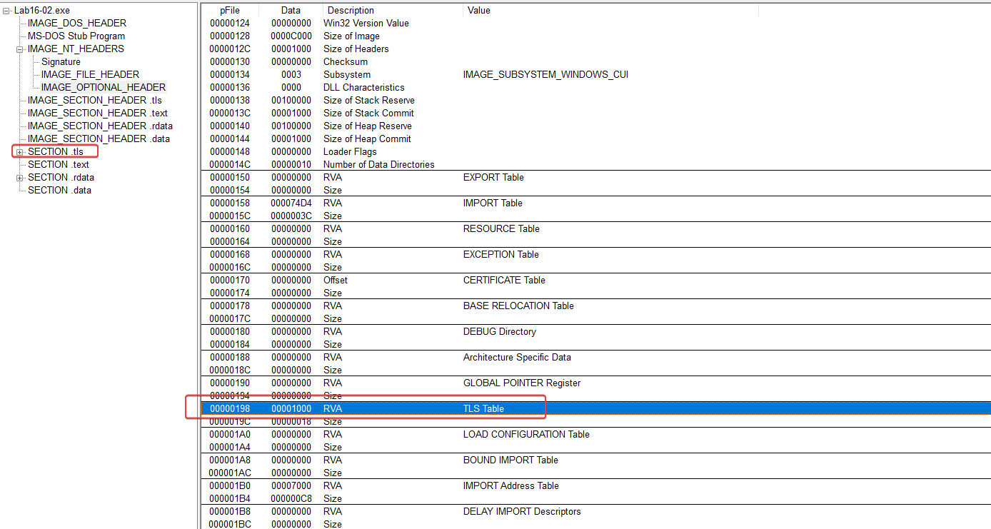The width and height of the screenshot is (991, 529).
Task: Open IMAGE_SECTION_HEADER .data
Action: pyautogui.click(x=99, y=139)
